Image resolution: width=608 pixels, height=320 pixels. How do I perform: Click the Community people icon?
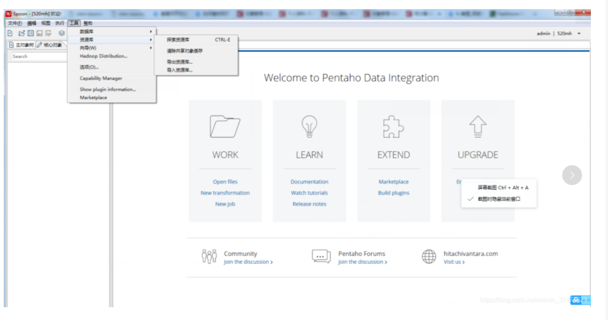pos(209,256)
